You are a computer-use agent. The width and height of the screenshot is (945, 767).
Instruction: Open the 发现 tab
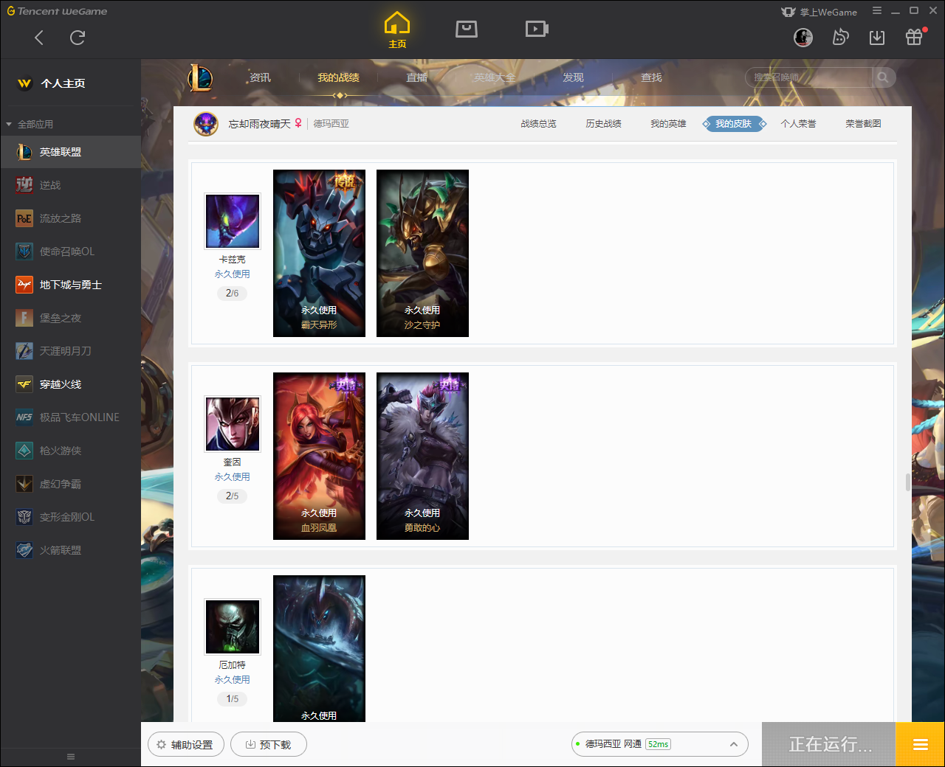(573, 77)
